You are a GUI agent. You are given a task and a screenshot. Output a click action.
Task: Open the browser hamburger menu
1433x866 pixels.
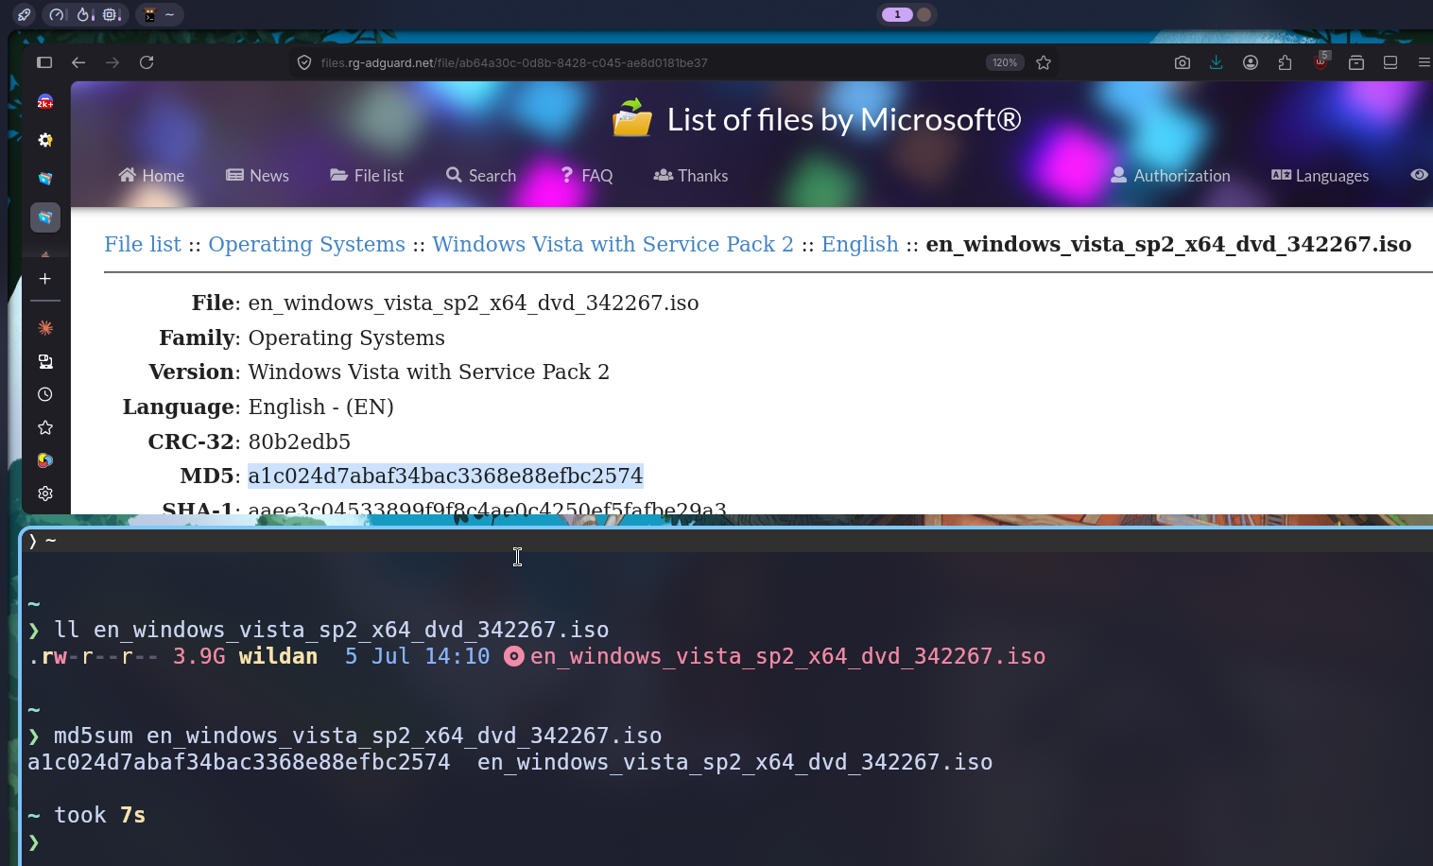1424,62
